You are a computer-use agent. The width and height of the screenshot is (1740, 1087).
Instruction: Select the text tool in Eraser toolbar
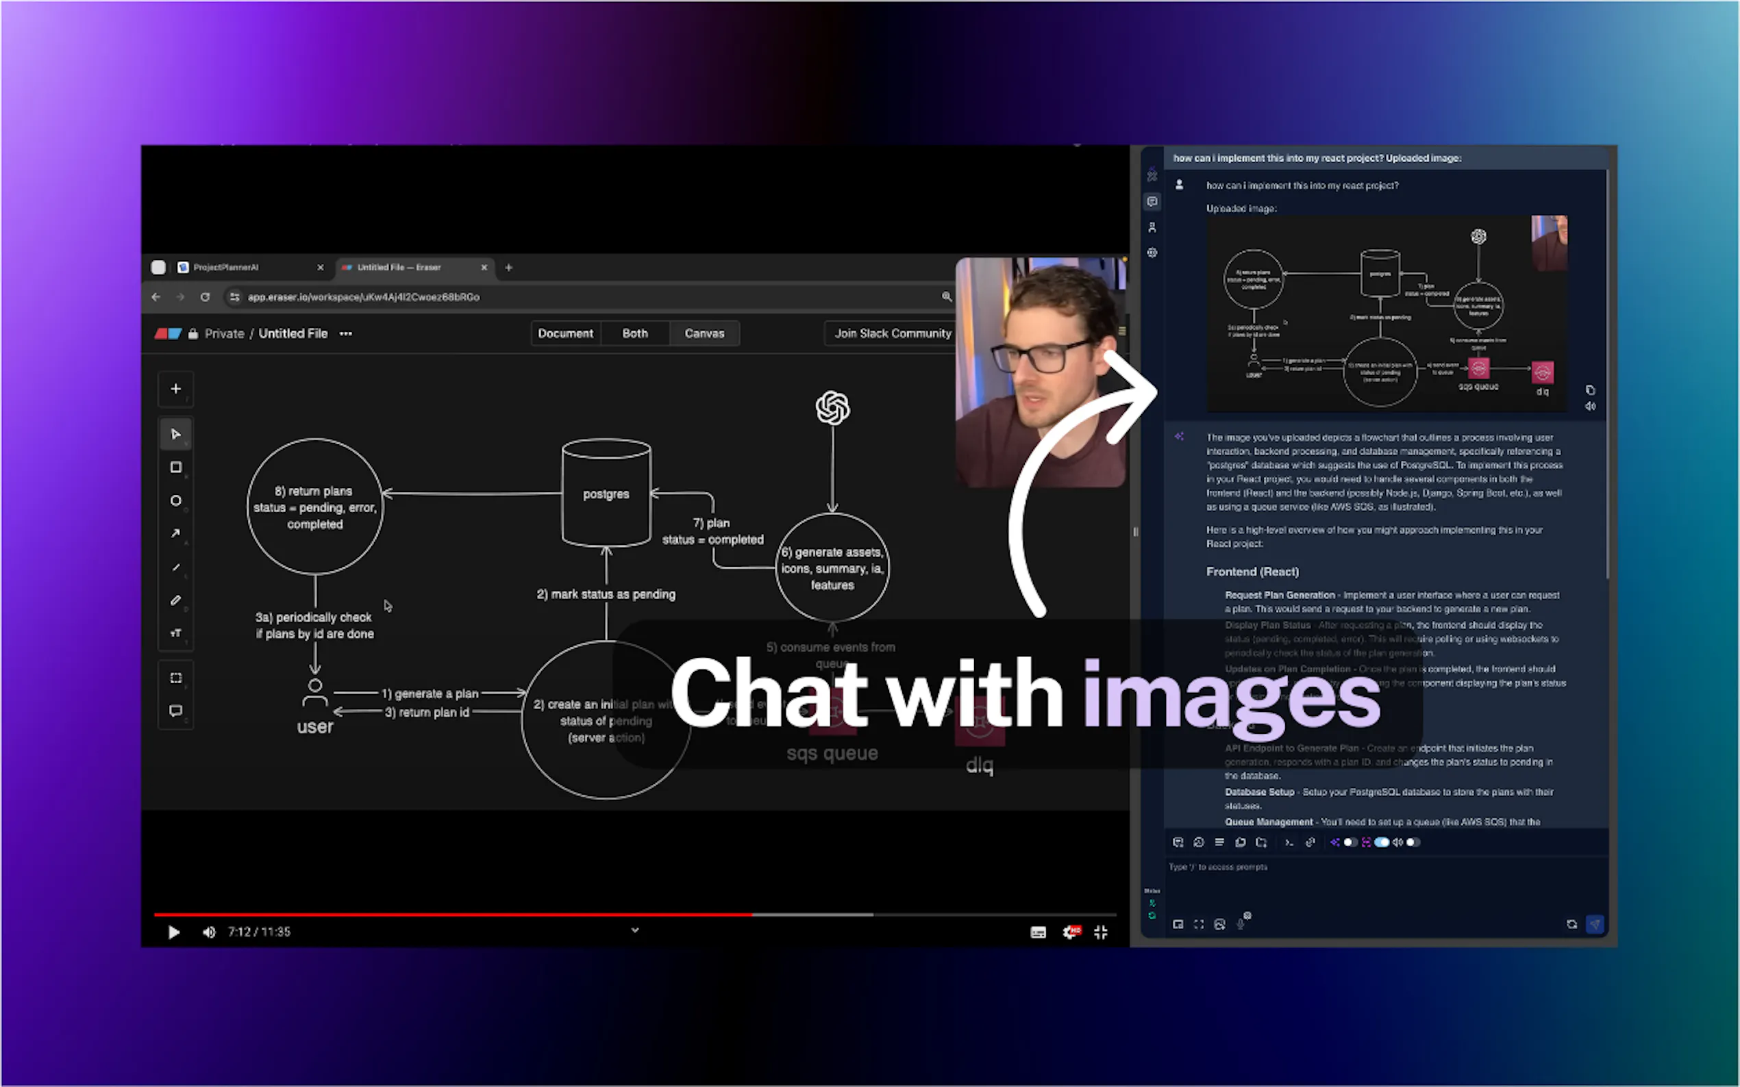tap(175, 633)
